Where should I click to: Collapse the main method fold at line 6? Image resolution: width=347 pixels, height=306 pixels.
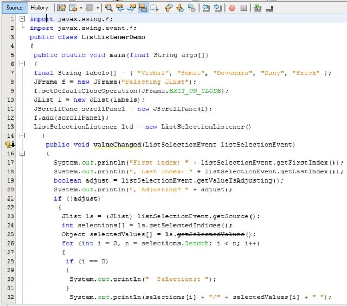(x=22, y=64)
